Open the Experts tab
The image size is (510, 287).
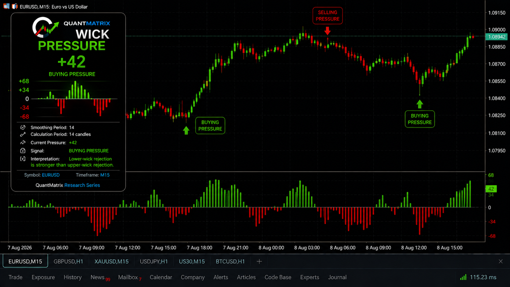tap(310, 277)
